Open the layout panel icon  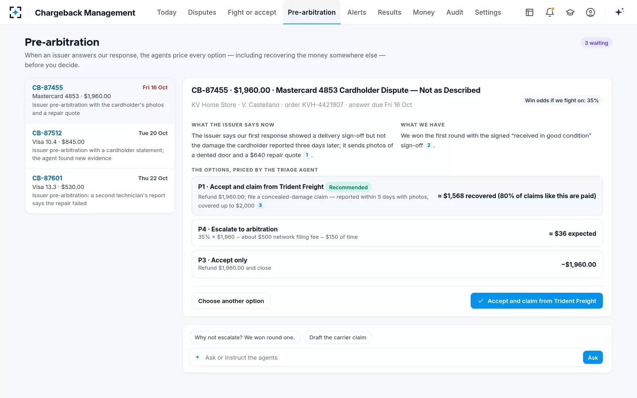pos(530,12)
